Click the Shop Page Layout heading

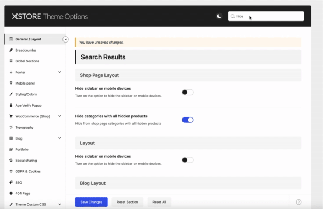(99, 75)
